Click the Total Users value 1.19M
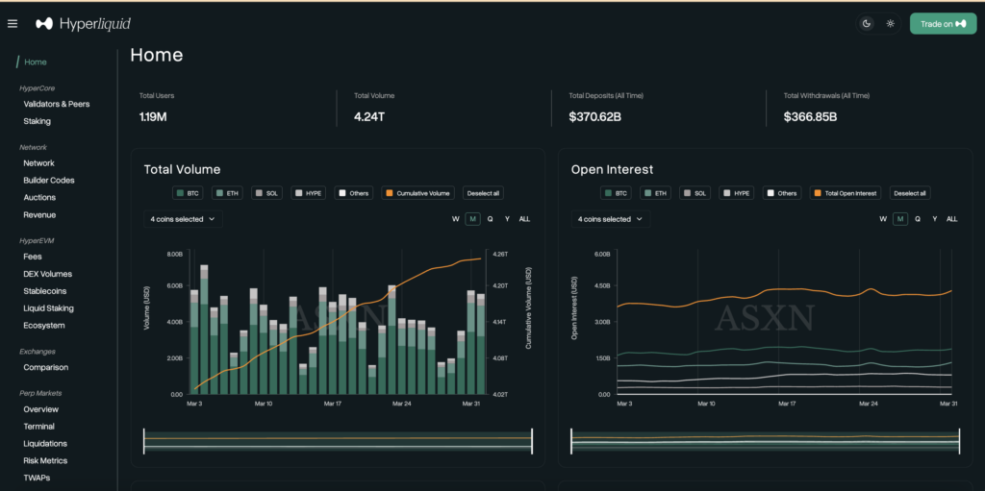 tap(153, 116)
